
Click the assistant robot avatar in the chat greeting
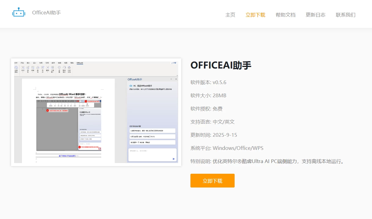click(131, 86)
